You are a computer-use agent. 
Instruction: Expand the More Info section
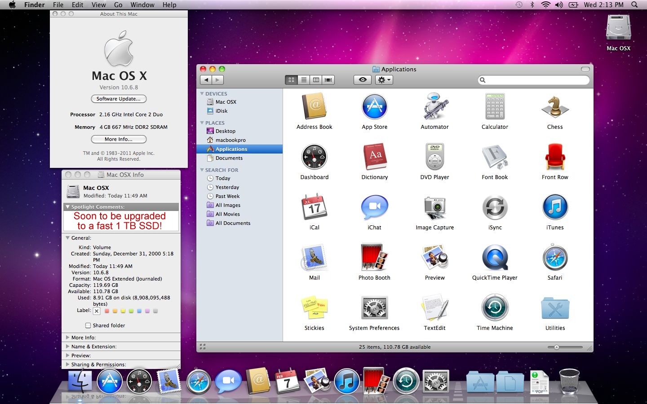tap(68, 338)
